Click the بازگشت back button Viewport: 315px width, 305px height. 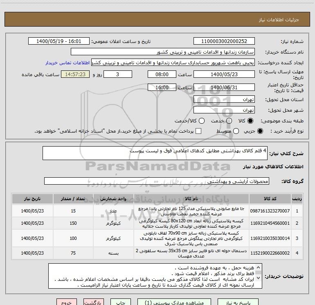(x=94, y=302)
